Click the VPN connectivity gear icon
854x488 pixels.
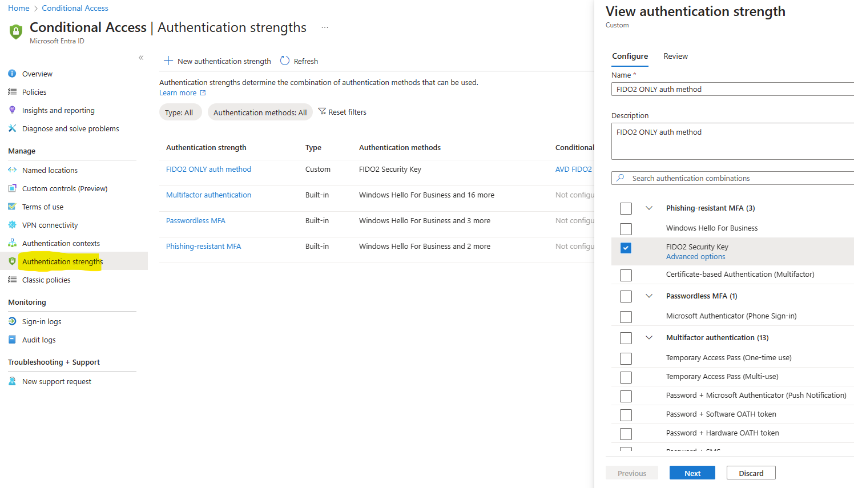tap(12, 225)
